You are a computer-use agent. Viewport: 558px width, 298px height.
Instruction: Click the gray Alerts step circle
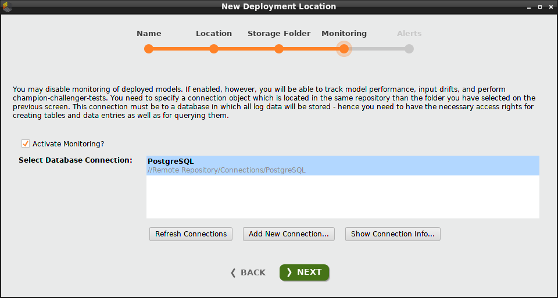click(409, 49)
